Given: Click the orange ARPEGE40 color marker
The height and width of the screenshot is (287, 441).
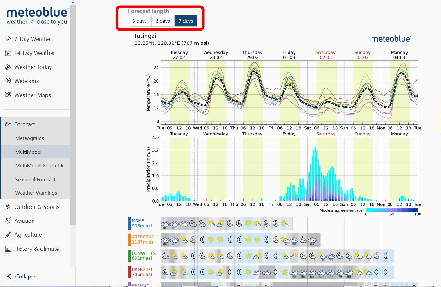Looking at the screenshot, I should coord(129,239).
